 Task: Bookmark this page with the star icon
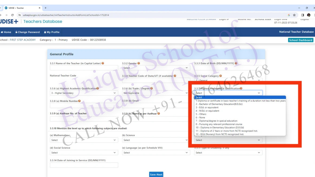coord(294,15)
